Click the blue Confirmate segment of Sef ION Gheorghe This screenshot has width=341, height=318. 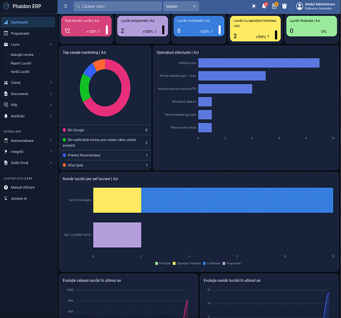(x=237, y=200)
